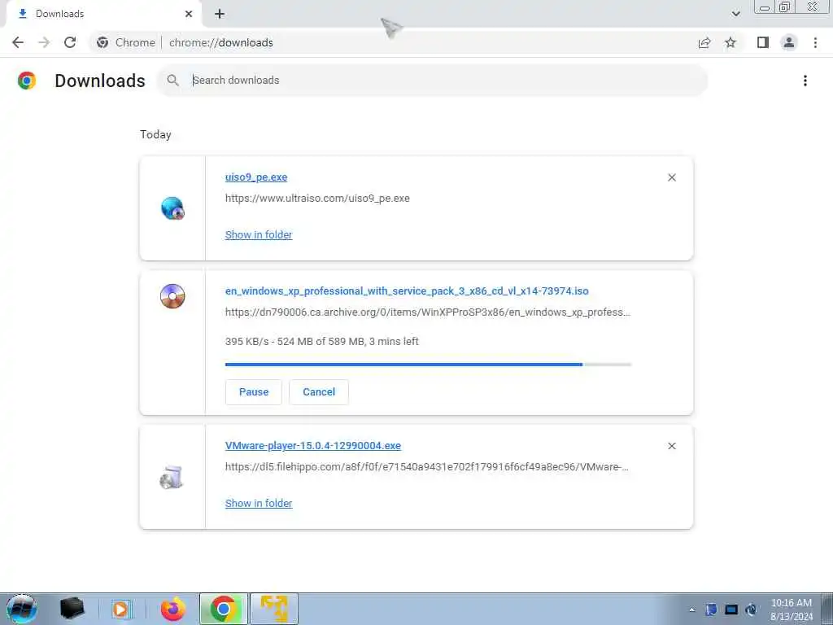Open a new tab with plus button
The width and height of the screenshot is (833, 625).
tap(220, 14)
